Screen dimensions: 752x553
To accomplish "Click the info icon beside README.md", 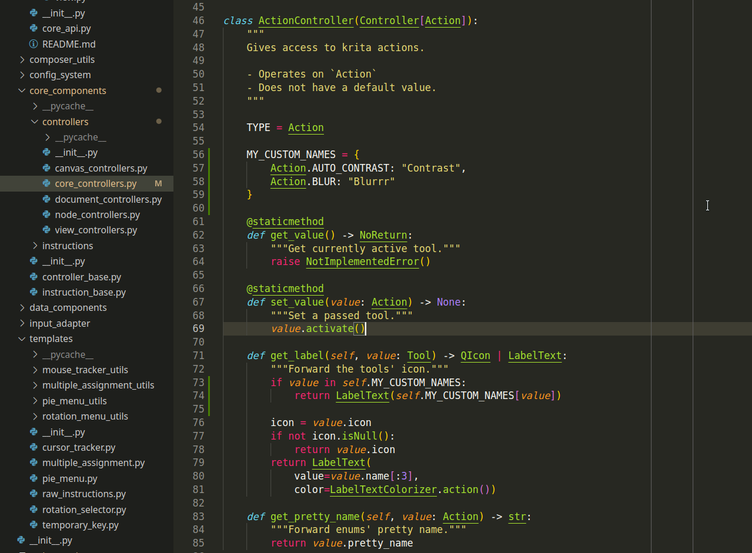I will [x=34, y=44].
